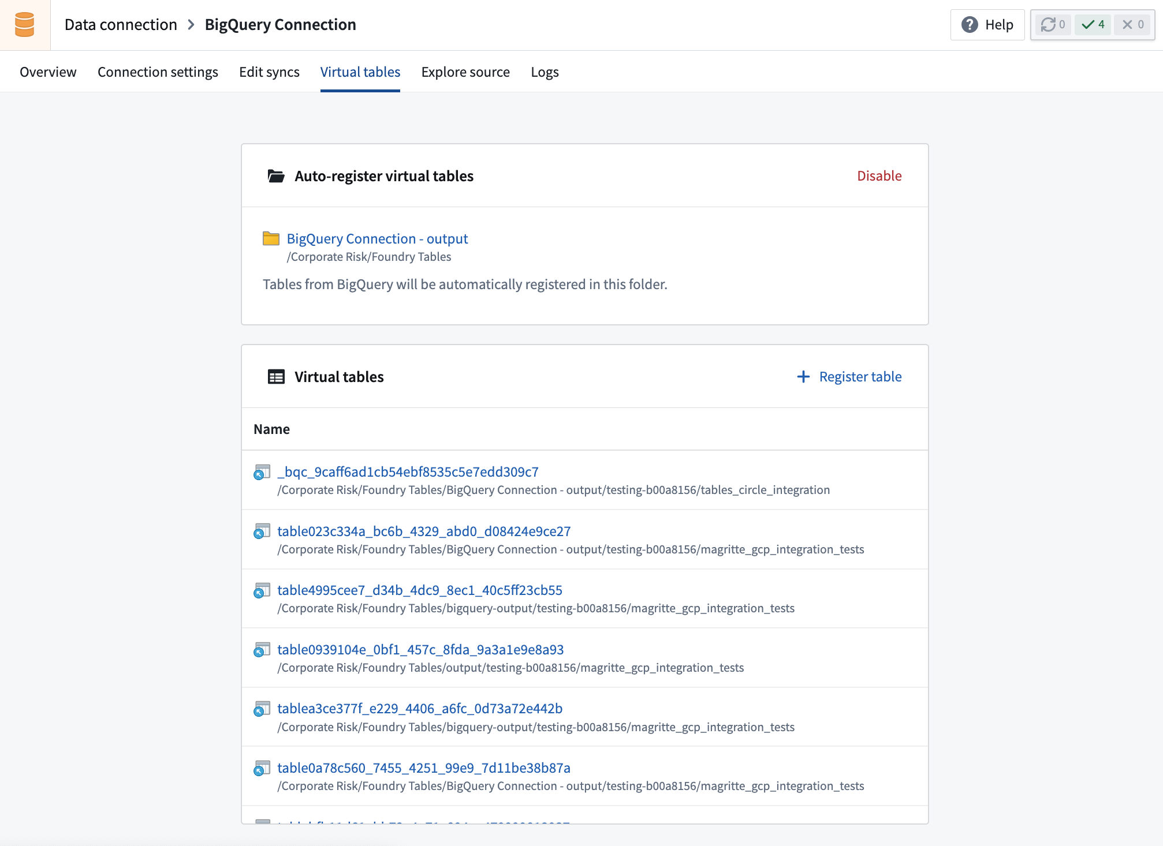Screen dimensions: 1163x846
Task: Click the Virtual tables section heading
Action: [339, 377]
